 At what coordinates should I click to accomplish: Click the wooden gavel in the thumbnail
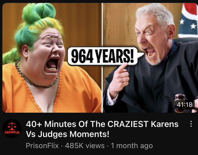[181, 103]
